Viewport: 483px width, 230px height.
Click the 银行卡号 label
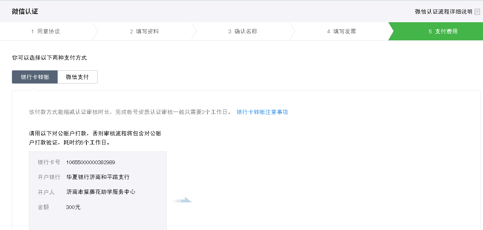(x=49, y=162)
